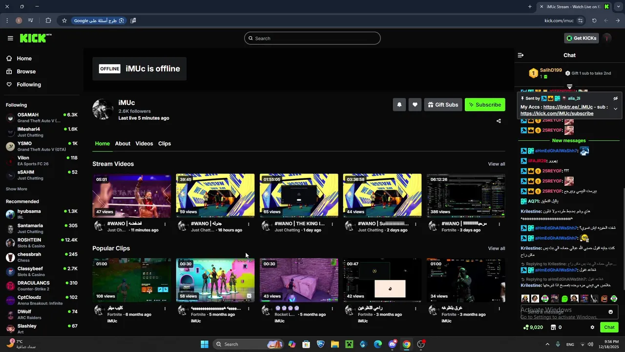625x352 pixels.
Task: Click the Get KICKs button
Action: pyautogui.click(x=582, y=38)
